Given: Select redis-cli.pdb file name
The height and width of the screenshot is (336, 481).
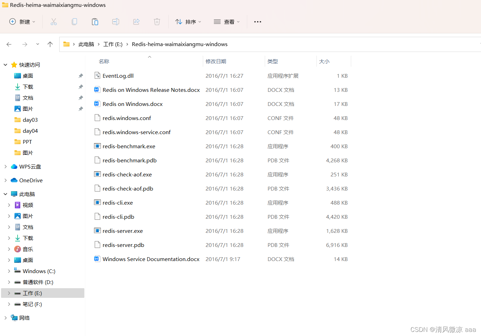Looking at the screenshot, I should click(118, 217).
